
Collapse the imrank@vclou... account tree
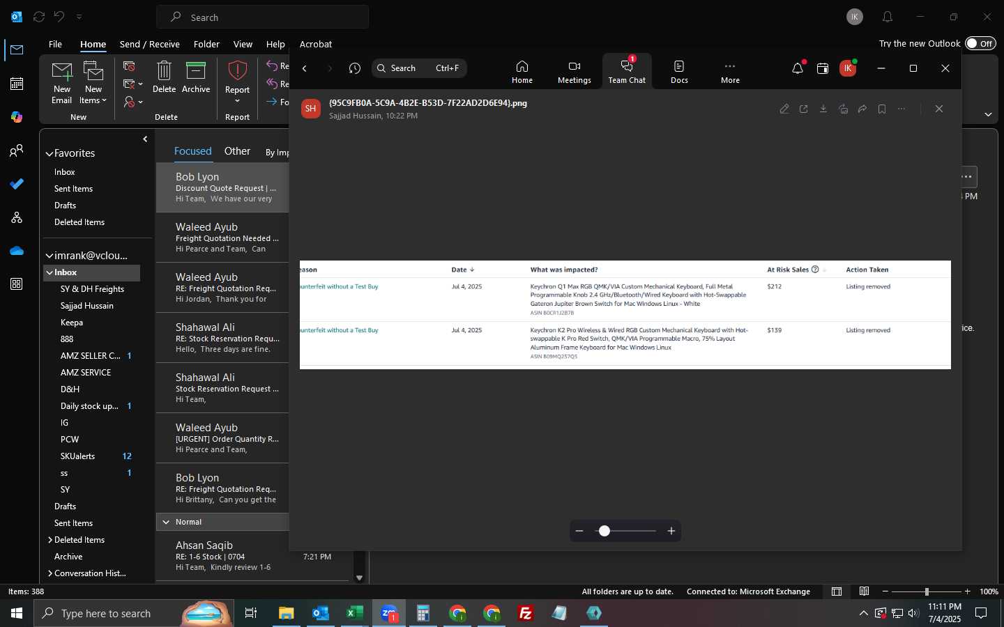point(50,256)
